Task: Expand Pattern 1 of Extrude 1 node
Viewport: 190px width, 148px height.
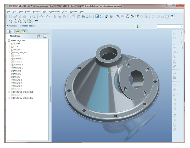Action: 9,92
